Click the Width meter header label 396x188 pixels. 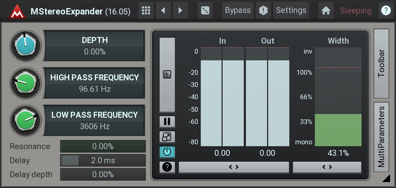(338, 41)
